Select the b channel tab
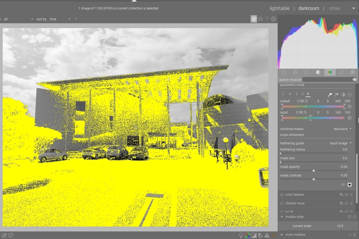Image resolution: width=359 pixels, height=239 pixels. pos(296,94)
